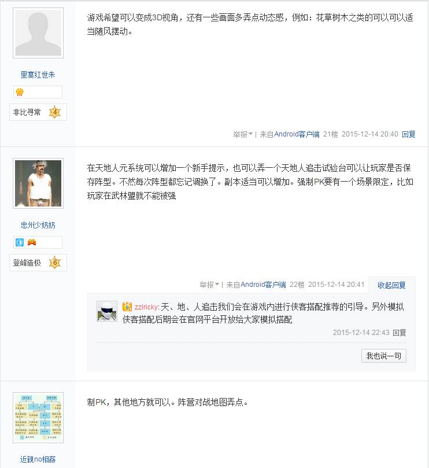Open 忠州少奶奶's photo avatar

pos(38,183)
